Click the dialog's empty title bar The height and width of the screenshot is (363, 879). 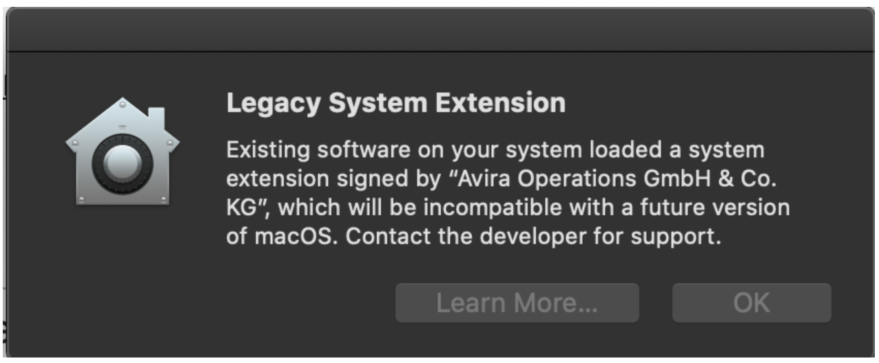(439, 29)
